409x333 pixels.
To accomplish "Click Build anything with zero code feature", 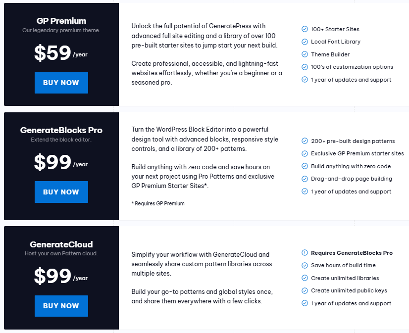I will (x=351, y=166).
